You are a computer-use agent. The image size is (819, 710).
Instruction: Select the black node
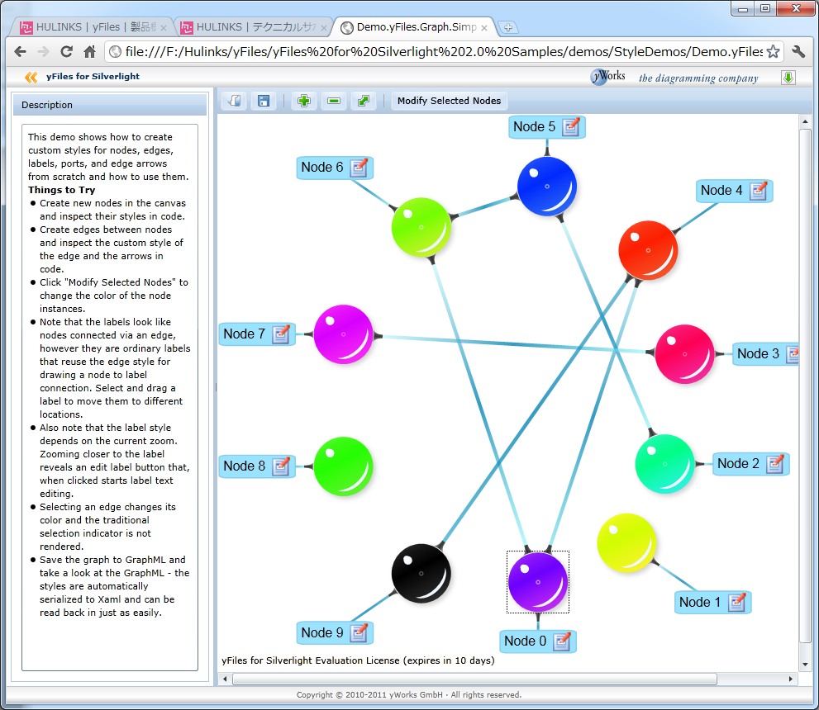click(x=421, y=573)
